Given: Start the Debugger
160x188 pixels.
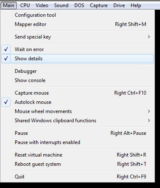Looking at the screenshot, I should 77,71.
